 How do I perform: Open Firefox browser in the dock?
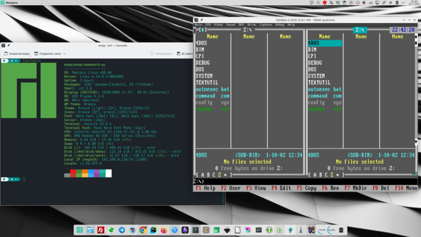click(x=164, y=230)
